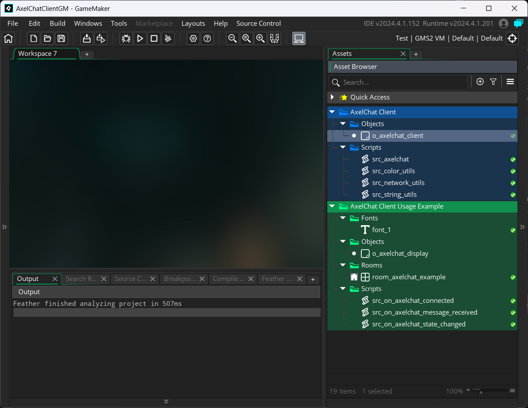Collapse the AxelChat Client folder
The image size is (528, 408).
332,112
